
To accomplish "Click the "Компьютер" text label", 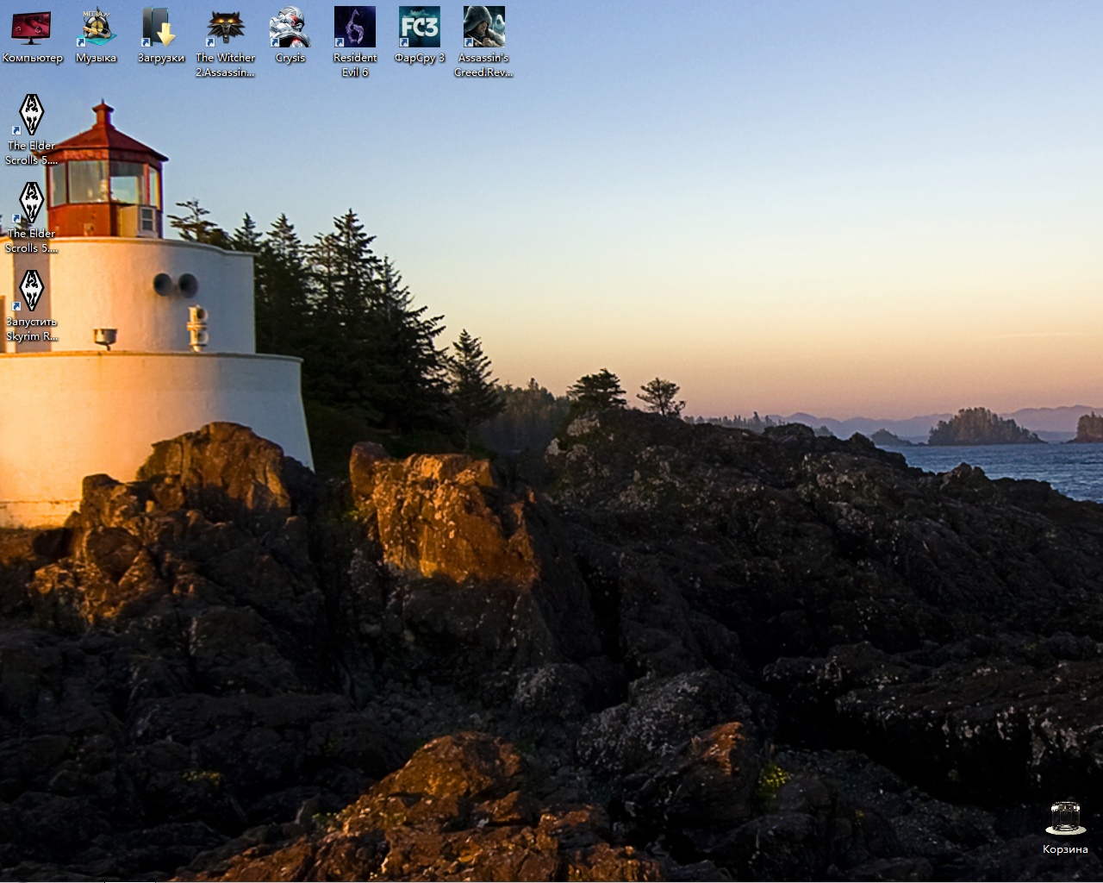I will tap(32, 58).
